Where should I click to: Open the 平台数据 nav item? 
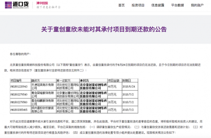178,5
